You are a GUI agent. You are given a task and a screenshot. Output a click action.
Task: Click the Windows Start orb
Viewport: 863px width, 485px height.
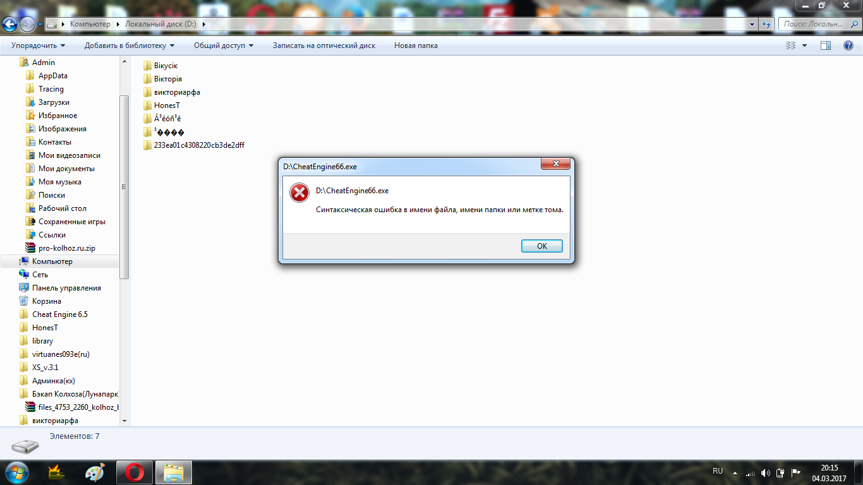(17, 472)
